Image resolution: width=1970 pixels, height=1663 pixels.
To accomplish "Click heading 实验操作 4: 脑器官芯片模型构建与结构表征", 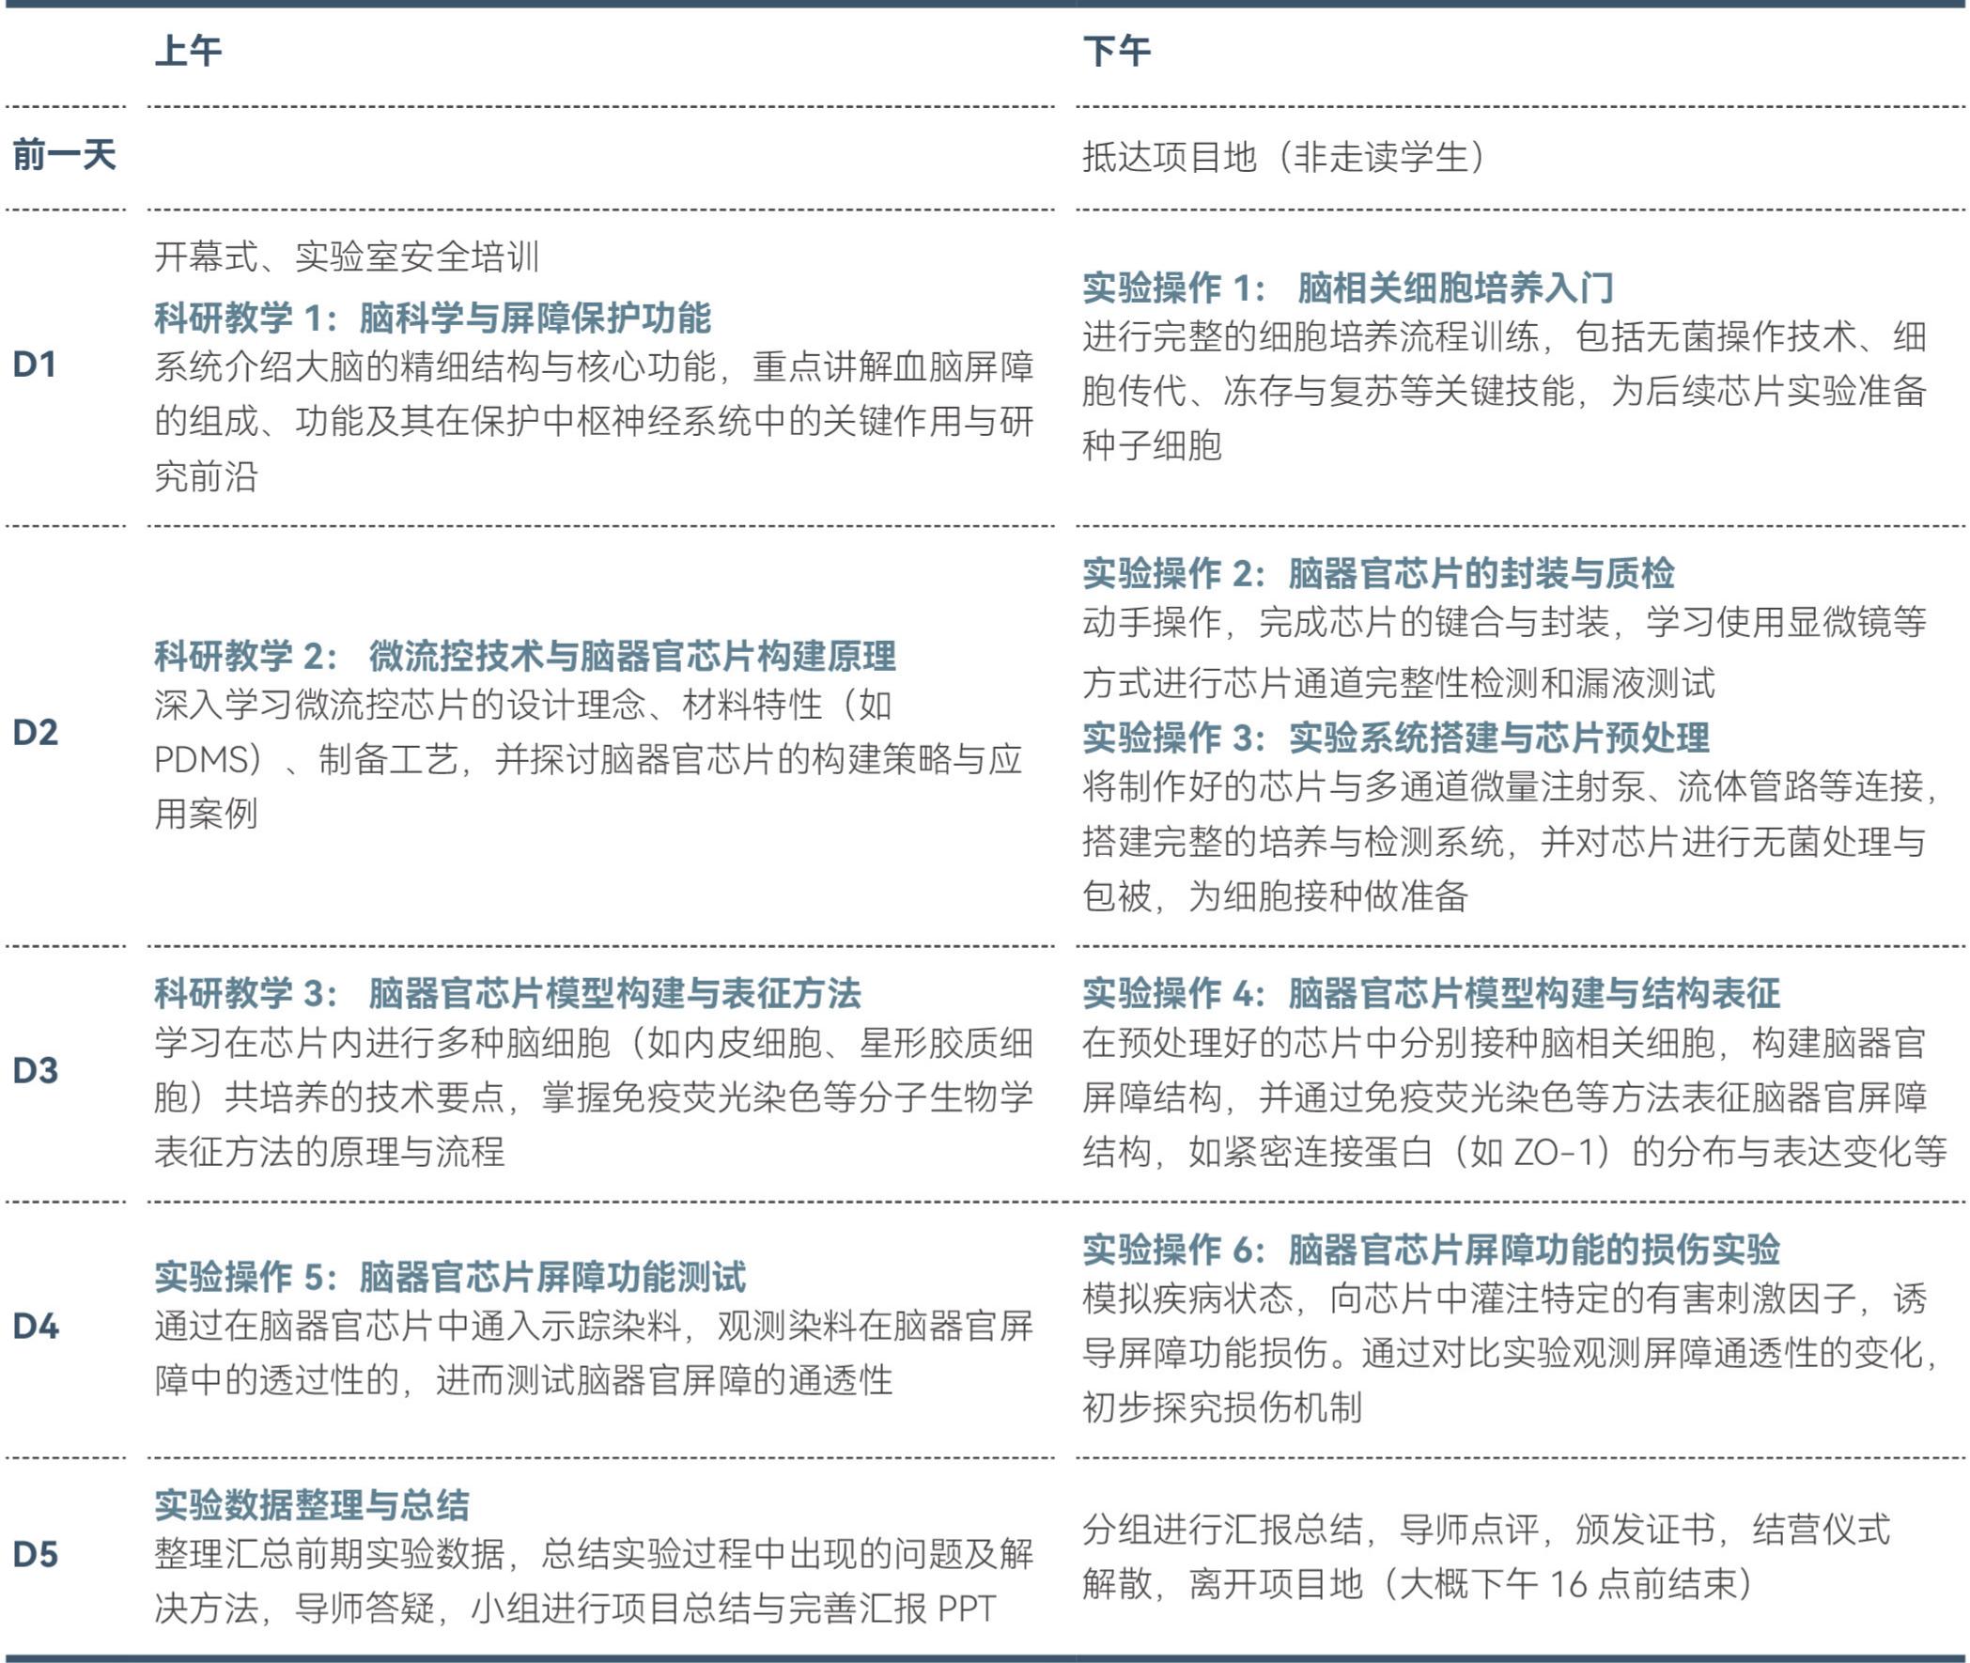I will pos(1431,993).
